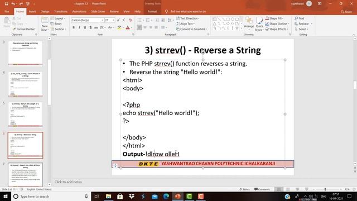Viewport: 357px width, 201px height.
Task: Open Shape Effects menu
Action: [x=277, y=29]
